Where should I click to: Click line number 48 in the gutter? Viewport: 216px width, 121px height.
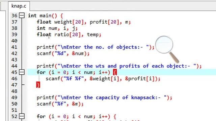tap(14, 91)
